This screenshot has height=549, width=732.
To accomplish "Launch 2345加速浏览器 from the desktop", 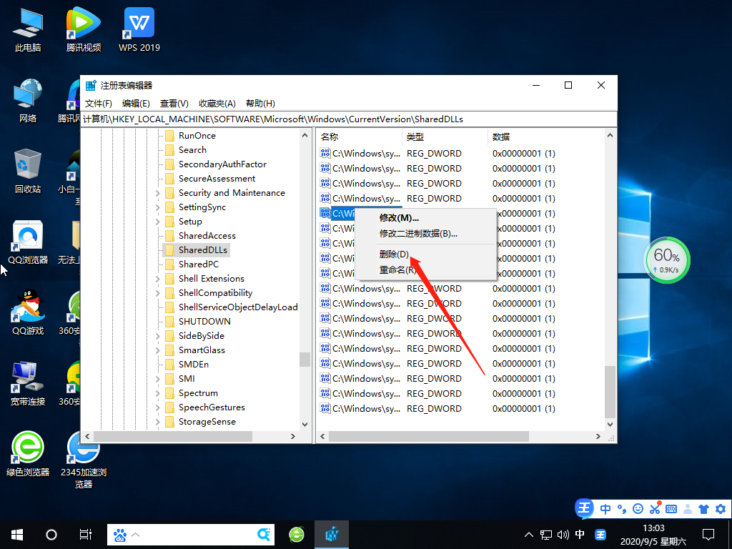I will point(84,450).
